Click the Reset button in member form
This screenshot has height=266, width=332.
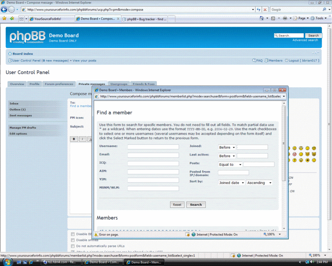177,205
